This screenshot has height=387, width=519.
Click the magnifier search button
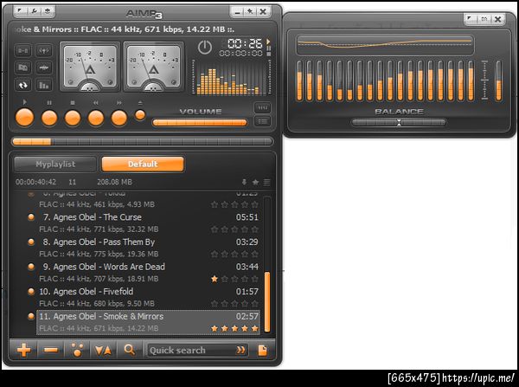(129, 351)
